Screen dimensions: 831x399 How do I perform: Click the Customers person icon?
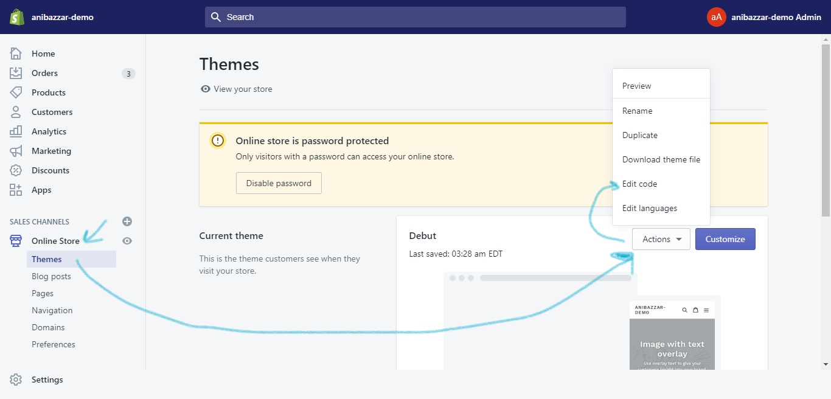(x=16, y=112)
